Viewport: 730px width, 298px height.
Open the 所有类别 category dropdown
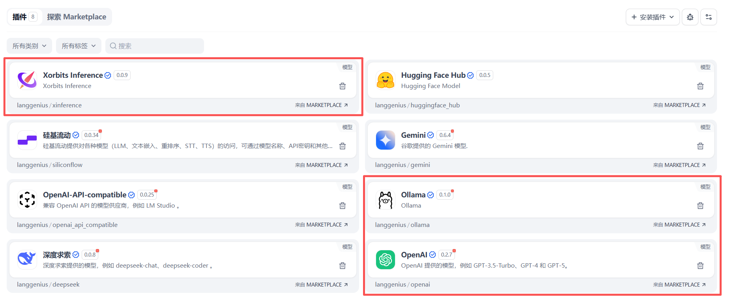(30, 46)
